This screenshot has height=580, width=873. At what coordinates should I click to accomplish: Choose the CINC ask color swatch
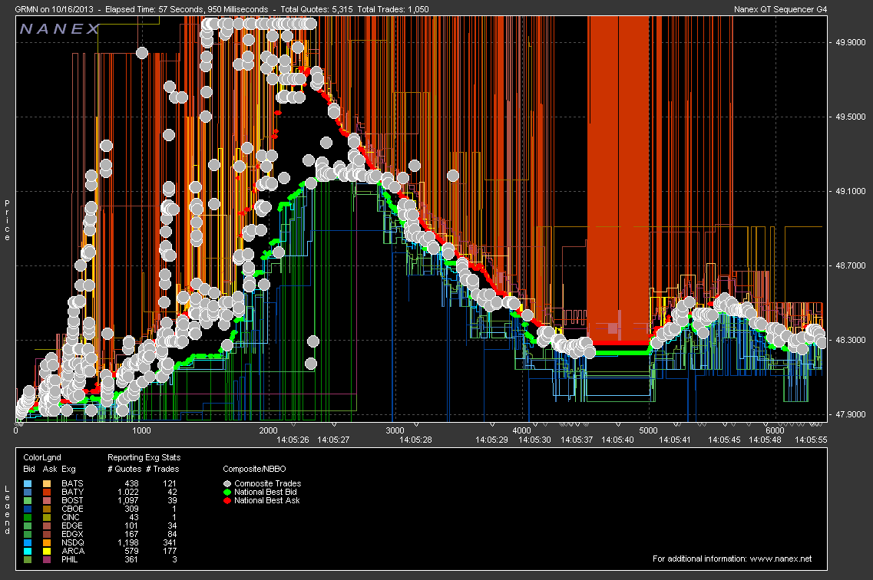[x=47, y=517]
